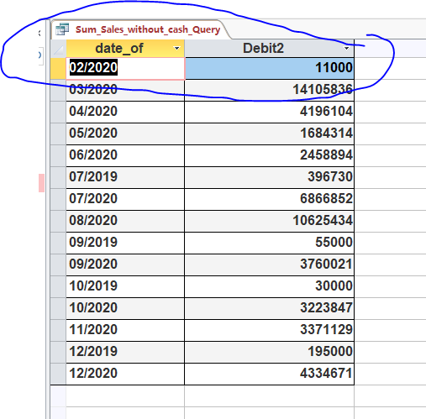Select the 08/2020 date cell
426x419 pixels.
pos(125,221)
